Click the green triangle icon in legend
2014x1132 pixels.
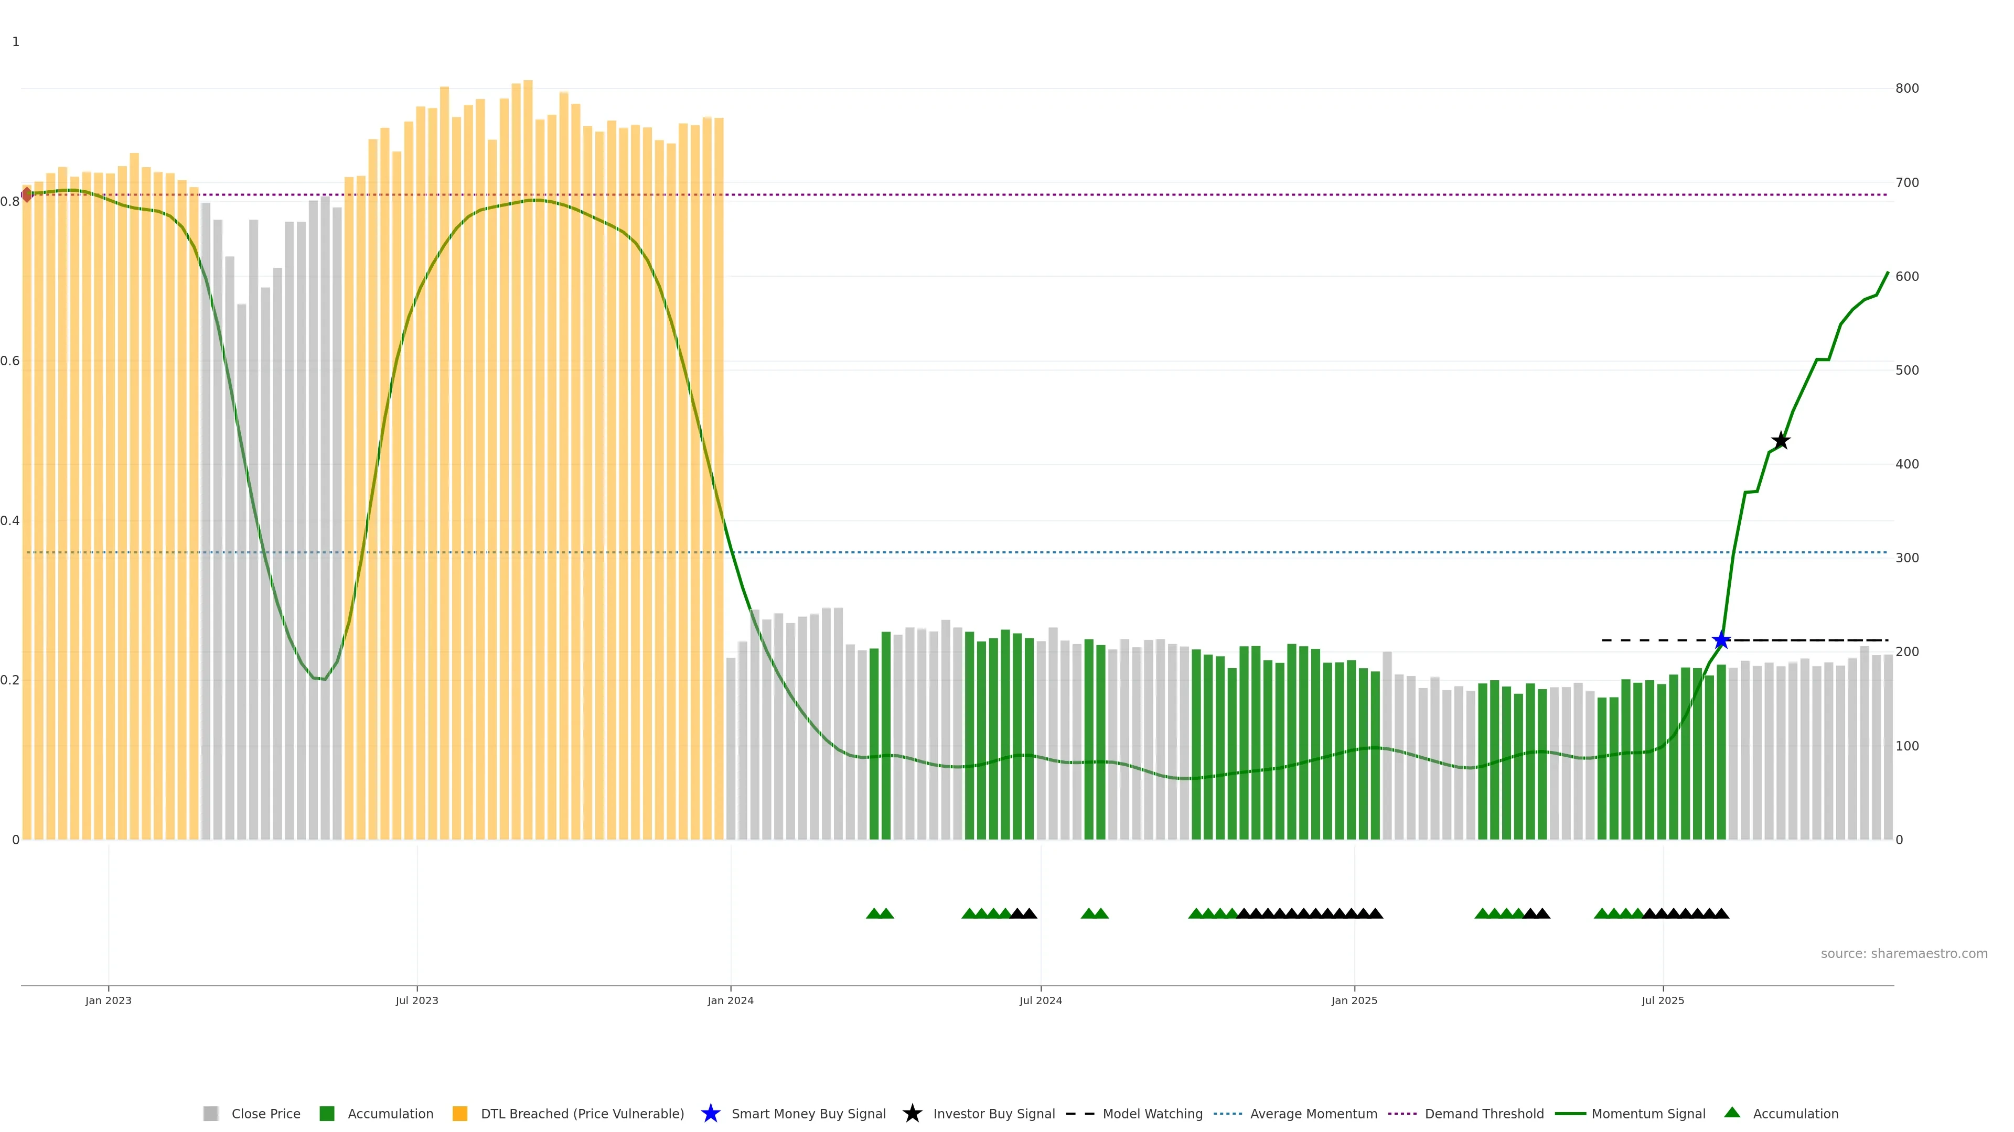click(x=1732, y=1113)
